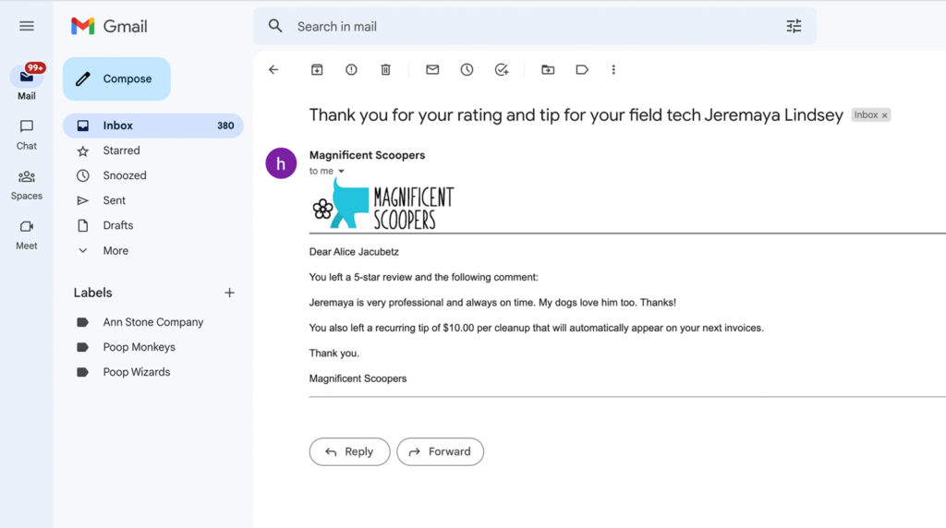This screenshot has height=528, width=946.
Task: Mark the email as unread
Action: coord(432,69)
